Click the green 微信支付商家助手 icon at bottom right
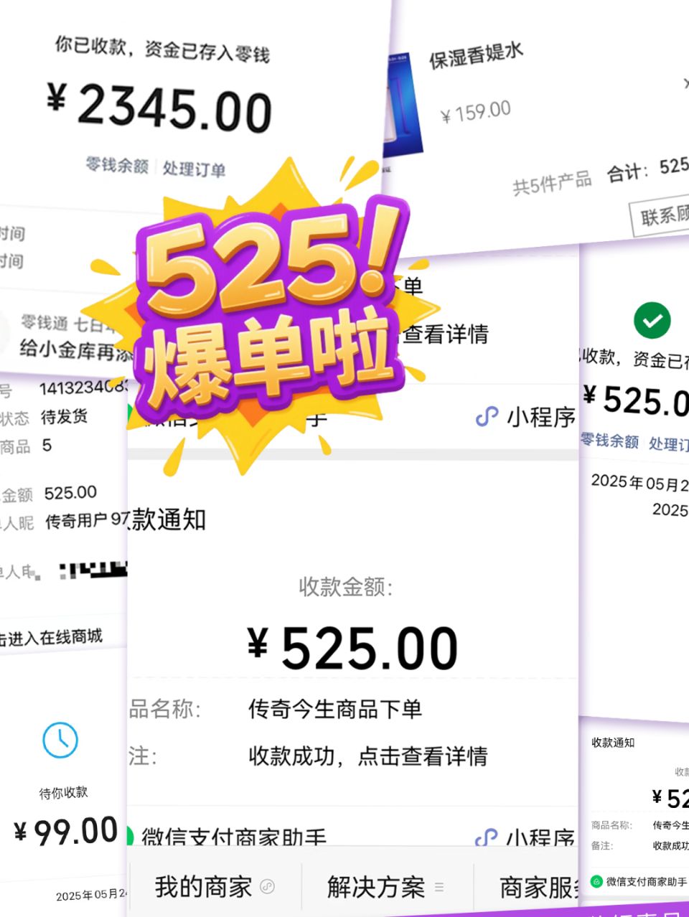Screen dimensions: 689x917 click(596, 881)
